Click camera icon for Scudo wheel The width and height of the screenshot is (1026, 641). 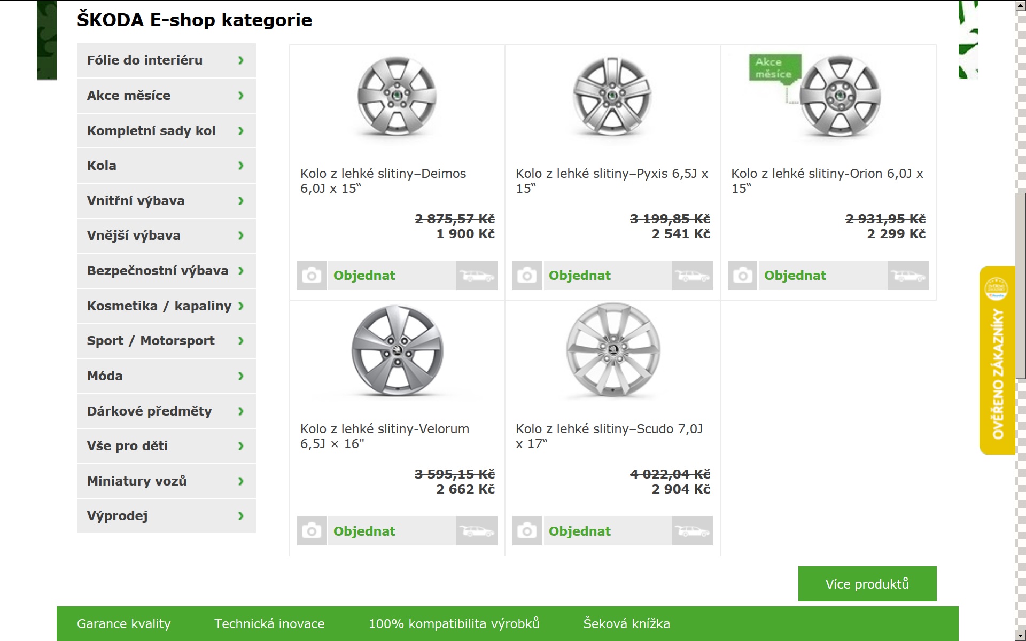[x=527, y=531]
